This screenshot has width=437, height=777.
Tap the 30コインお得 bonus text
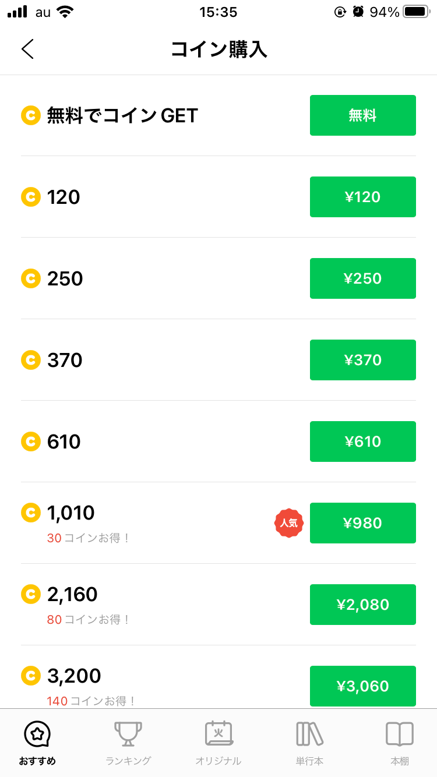87,538
